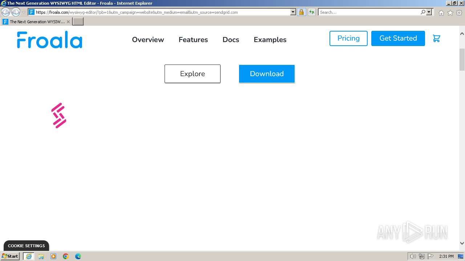Open the Examples menu item

(x=270, y=40)
